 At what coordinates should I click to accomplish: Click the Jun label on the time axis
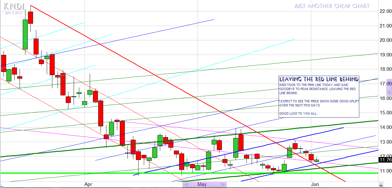point(315,184)
